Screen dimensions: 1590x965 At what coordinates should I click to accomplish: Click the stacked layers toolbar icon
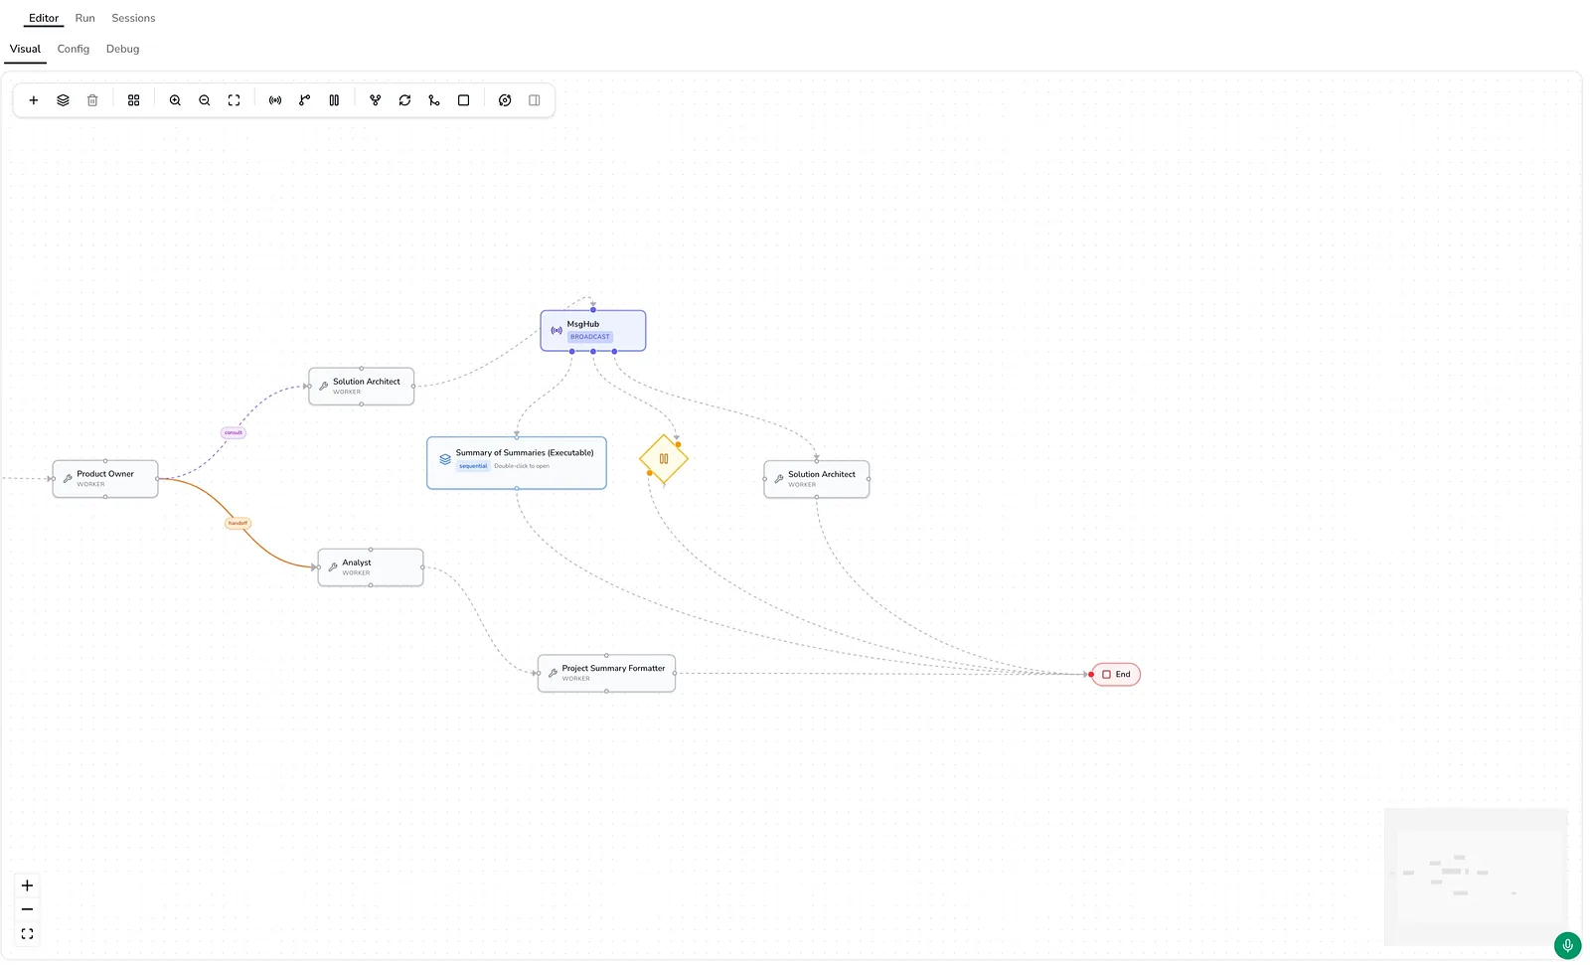[x=63, y=100]
